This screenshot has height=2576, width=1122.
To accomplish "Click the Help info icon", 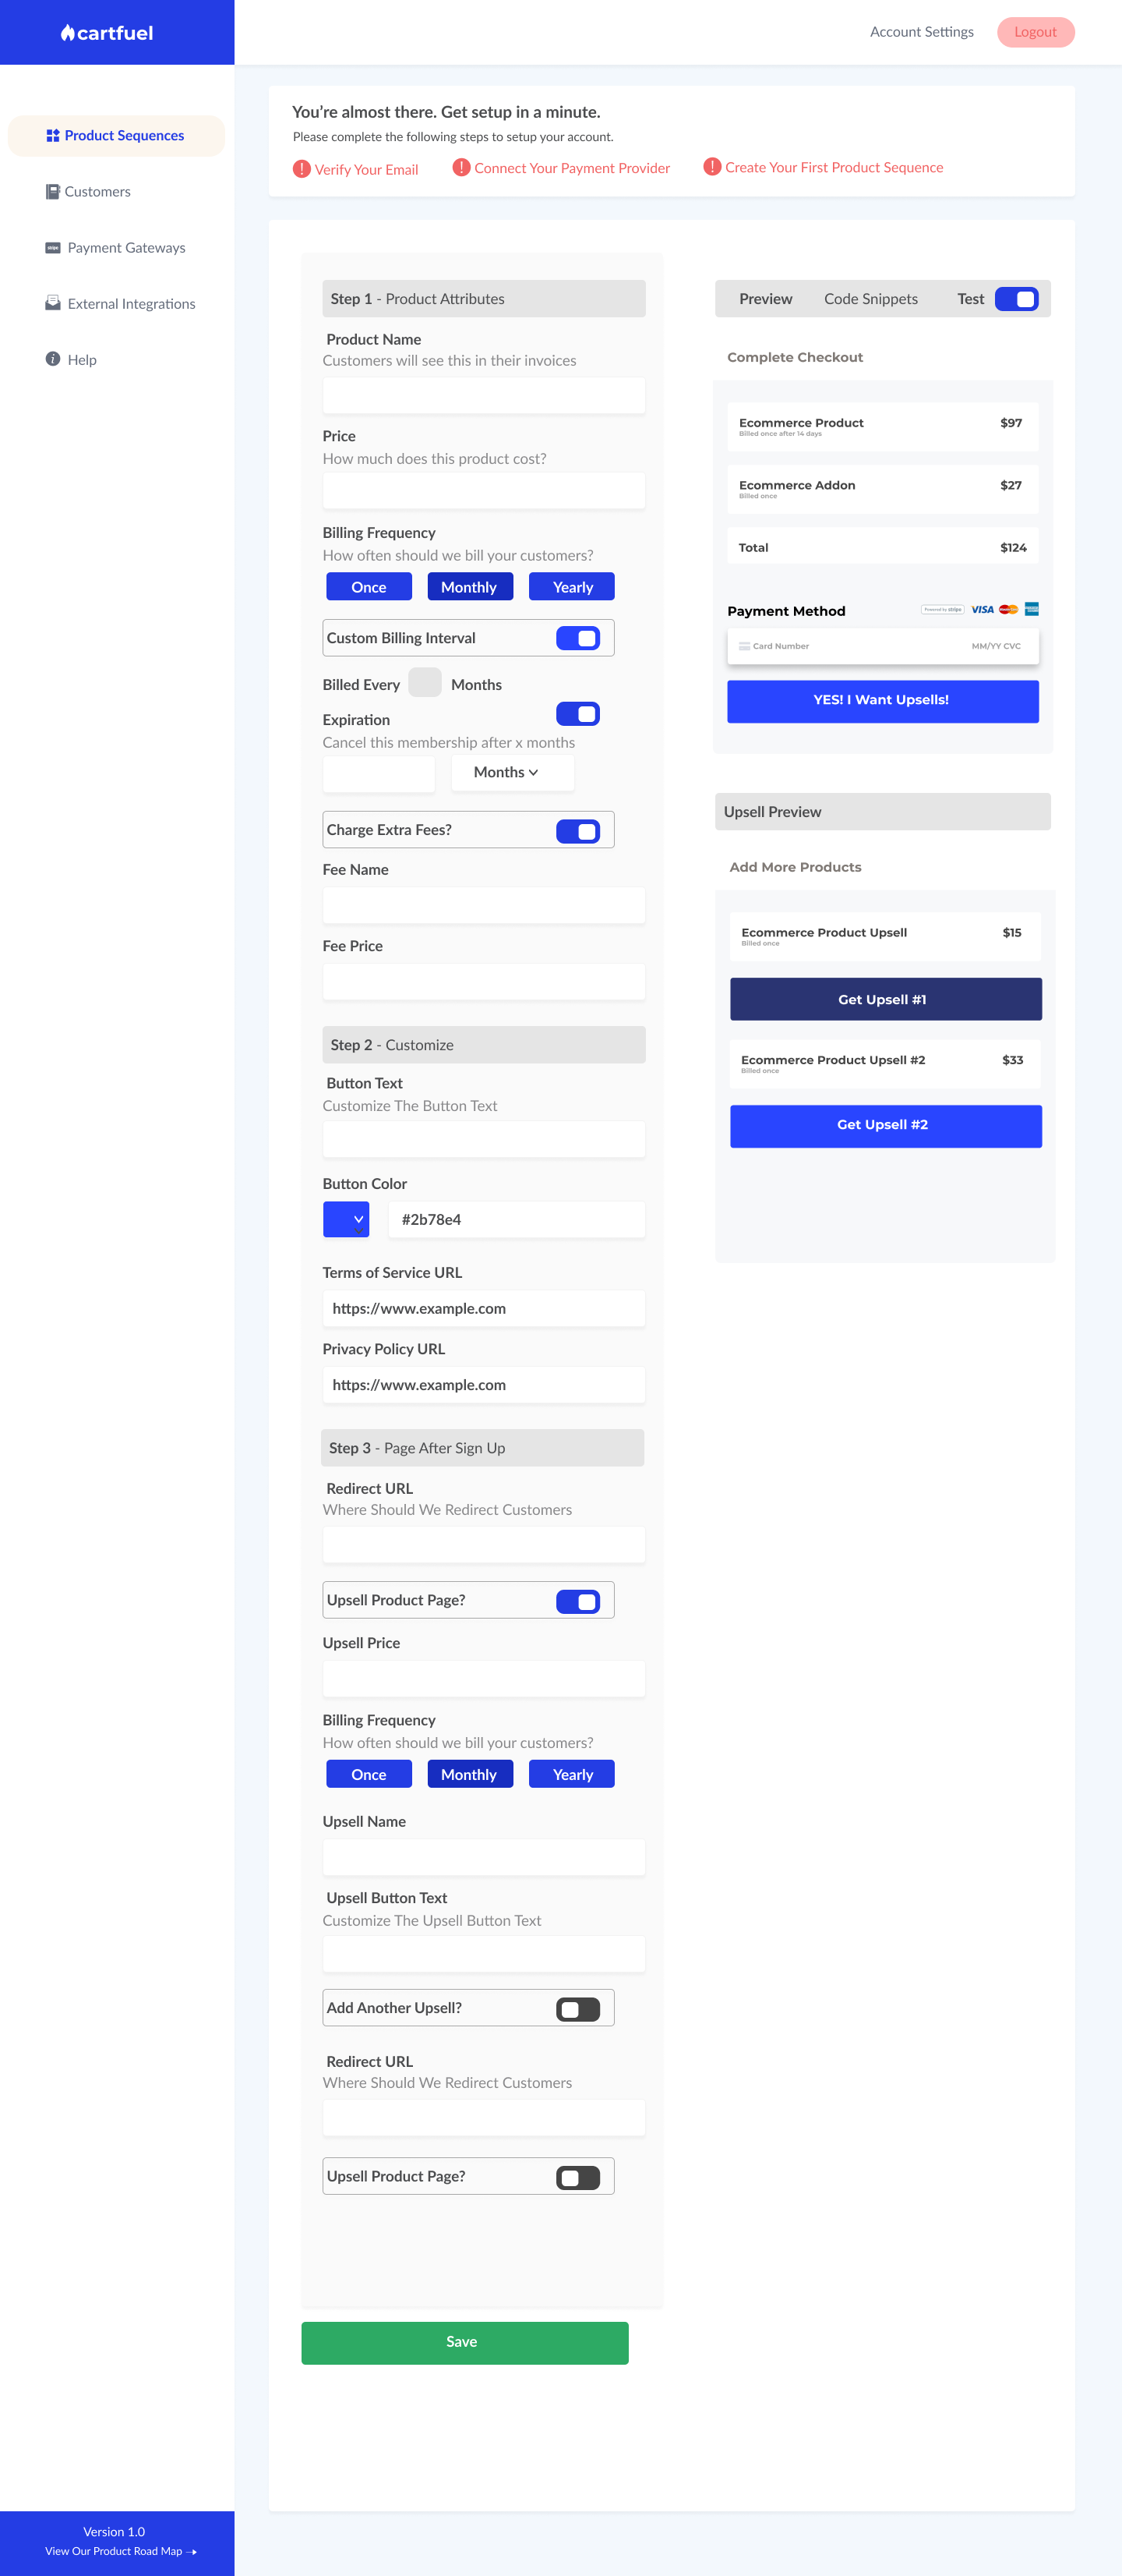I will tap(53, 359).
